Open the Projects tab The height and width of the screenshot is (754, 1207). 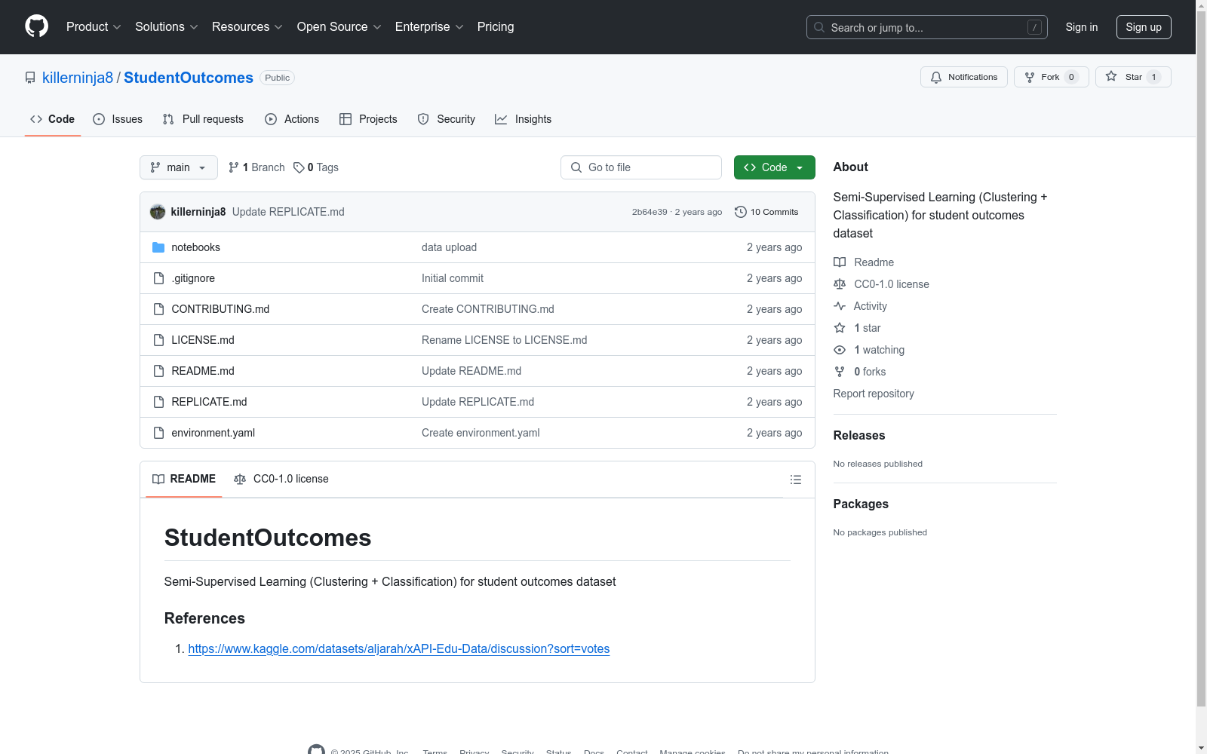pos(368,119)
